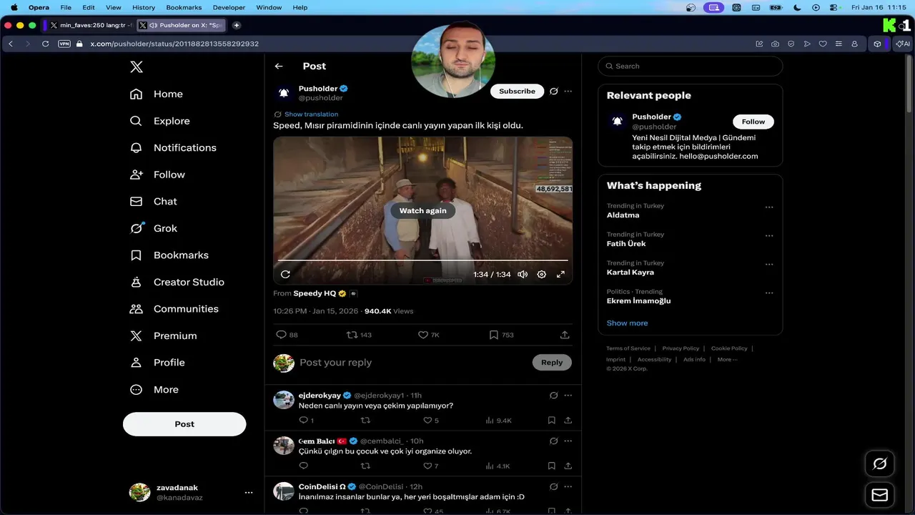
Task: Mute the video volume
Action: click(523, 274)
